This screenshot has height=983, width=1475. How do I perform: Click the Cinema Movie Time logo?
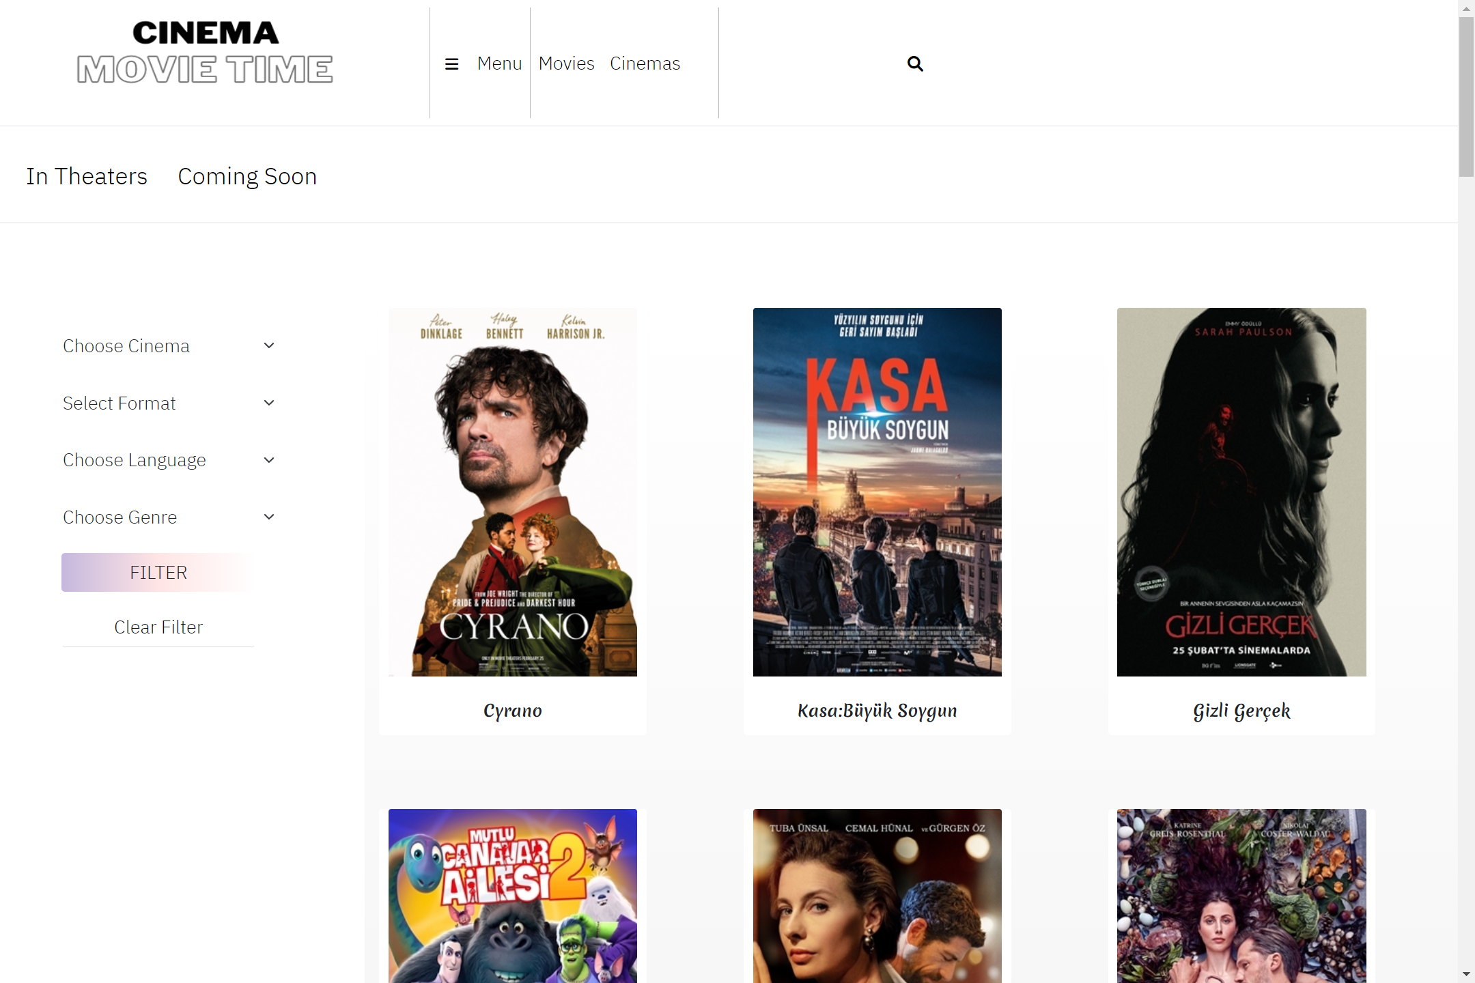[205, 53]
